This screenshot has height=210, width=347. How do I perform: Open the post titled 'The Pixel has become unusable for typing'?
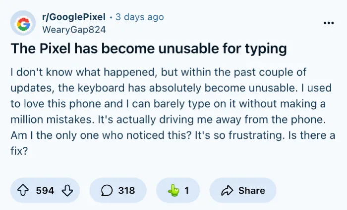point(149,48)
